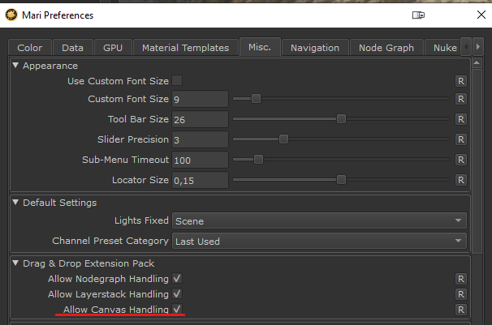Viewport: 492px width, 325px height.
Task: Click the Sub-Menu Timeout value field
Action: pos(199,160)
